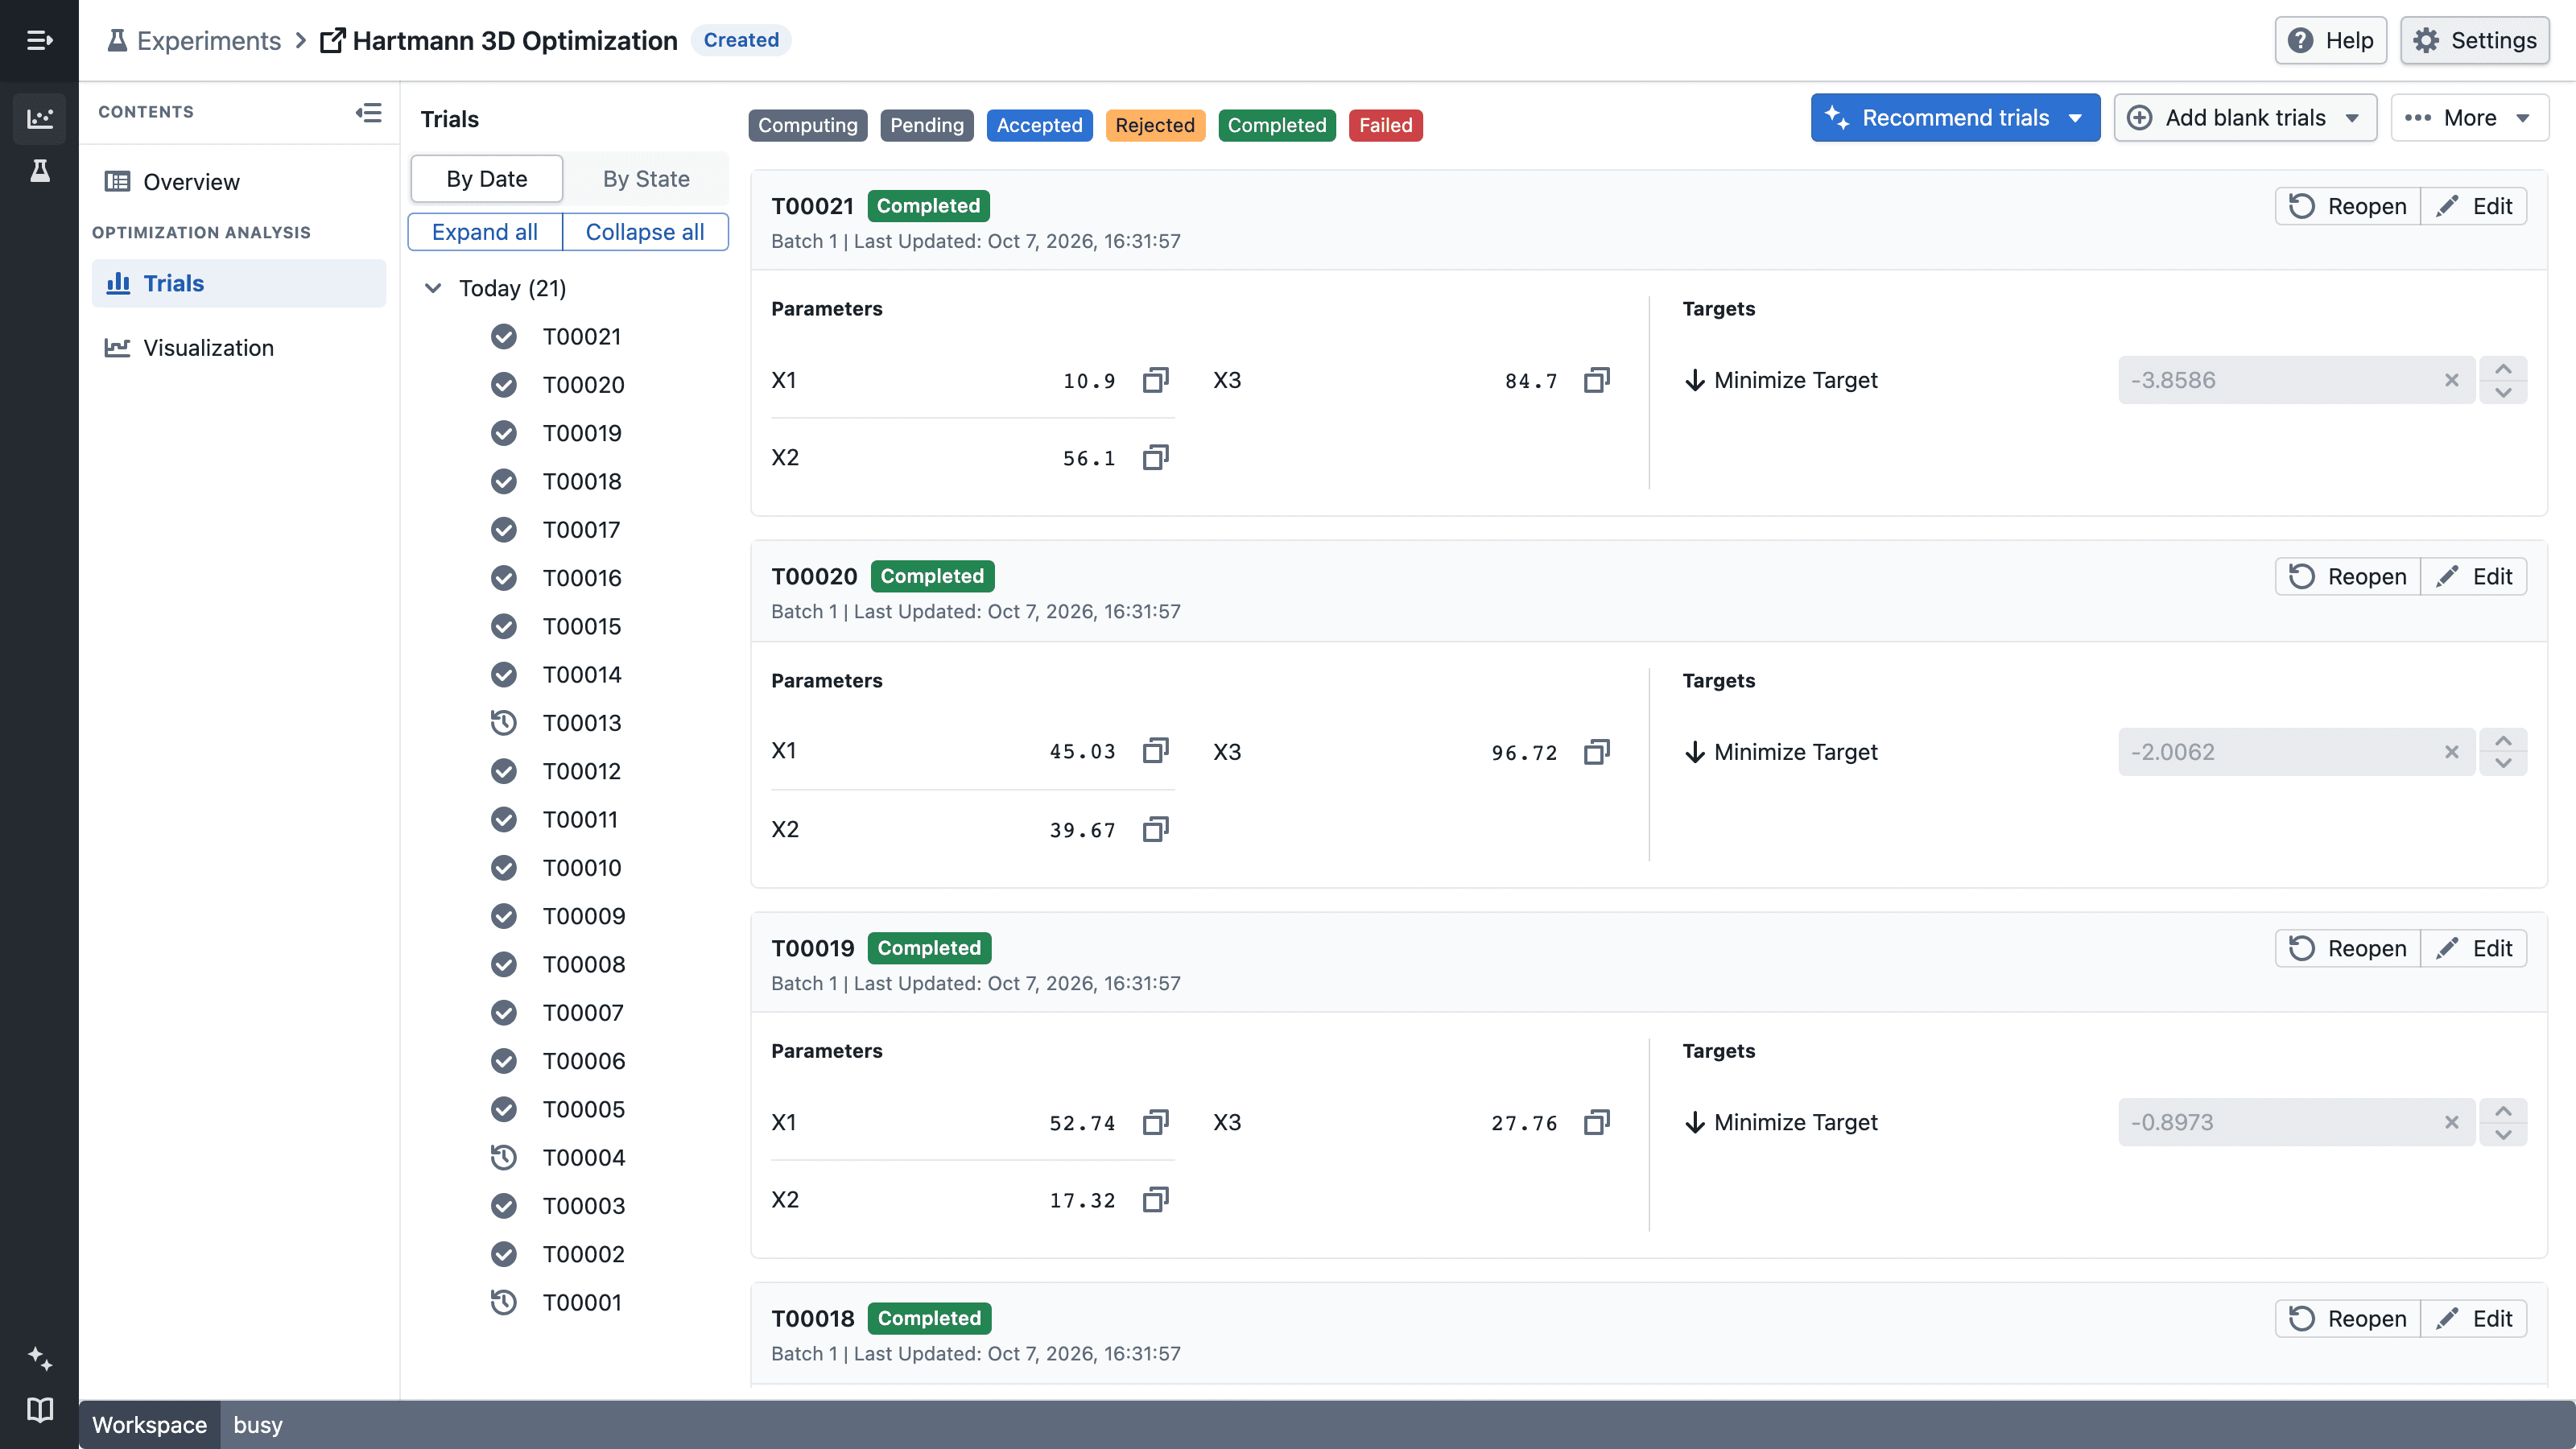This screenshot has height=1449, width=2576.
Task: Open the sparkle AI assistant icon
Action: (x=39, y=1358)
